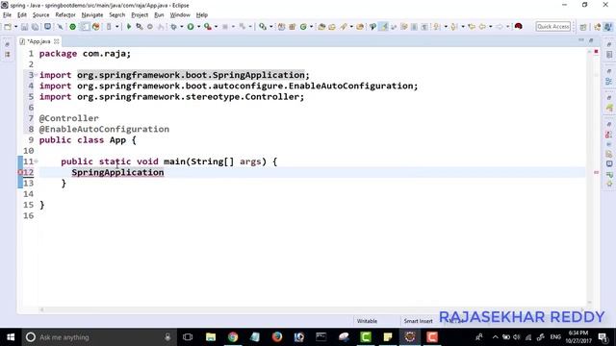Expand the External Tools dropdown arrow

tap(216, 27)
